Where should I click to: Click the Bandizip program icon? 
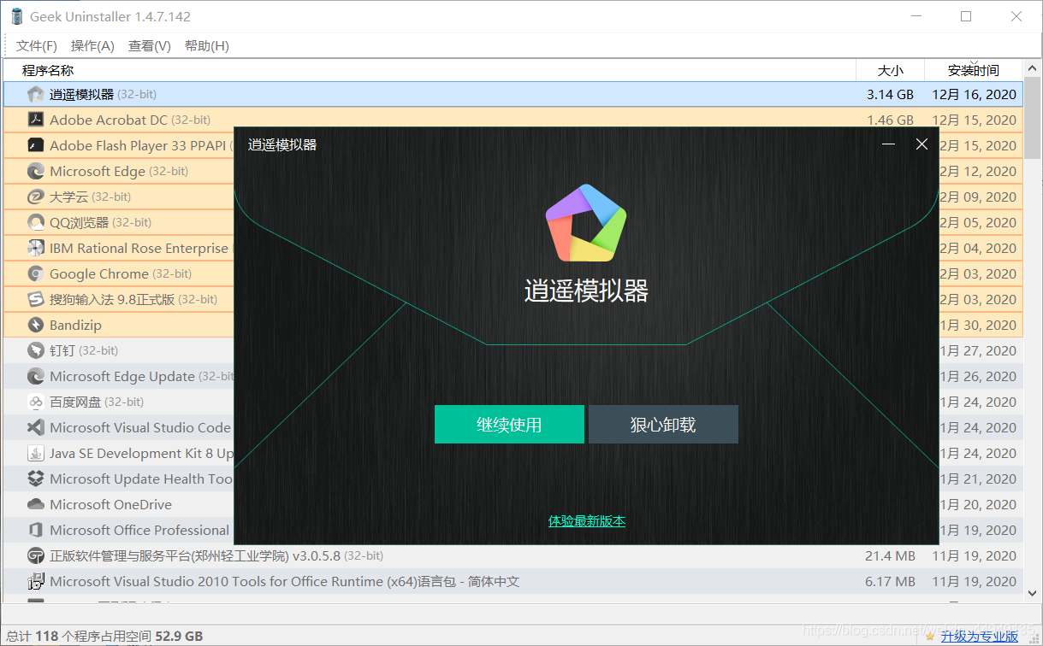coord(35,325)
